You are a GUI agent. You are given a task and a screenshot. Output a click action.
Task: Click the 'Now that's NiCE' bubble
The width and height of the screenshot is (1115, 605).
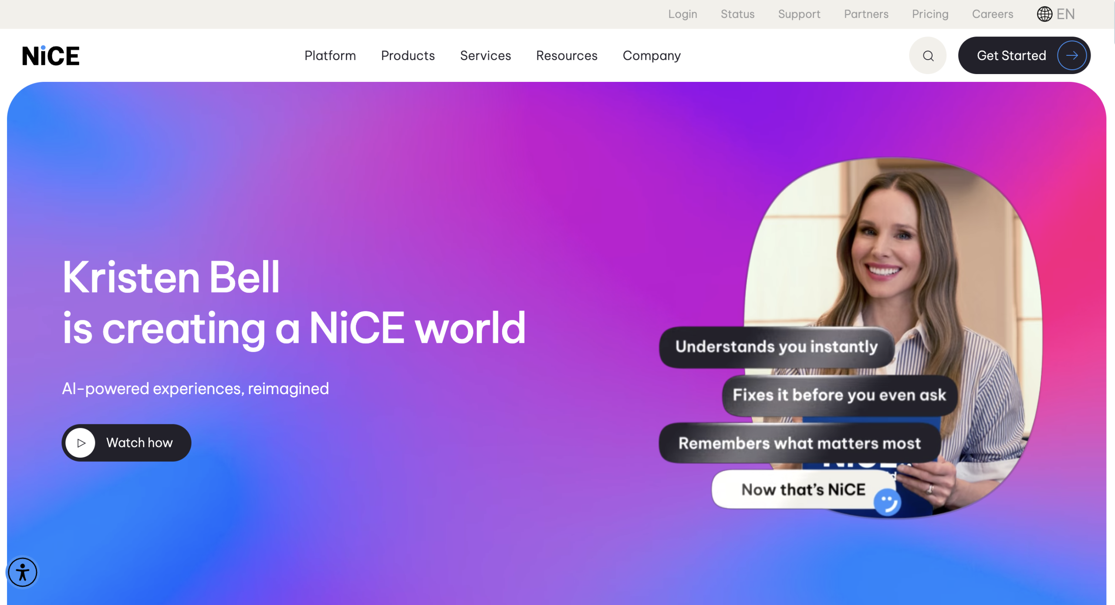[x=804, y=489]
